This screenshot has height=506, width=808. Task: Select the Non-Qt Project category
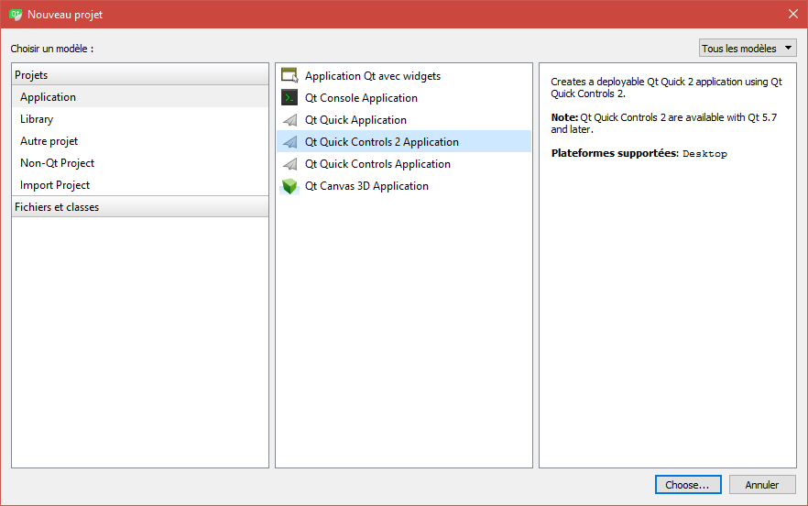[x=139, y=163]
